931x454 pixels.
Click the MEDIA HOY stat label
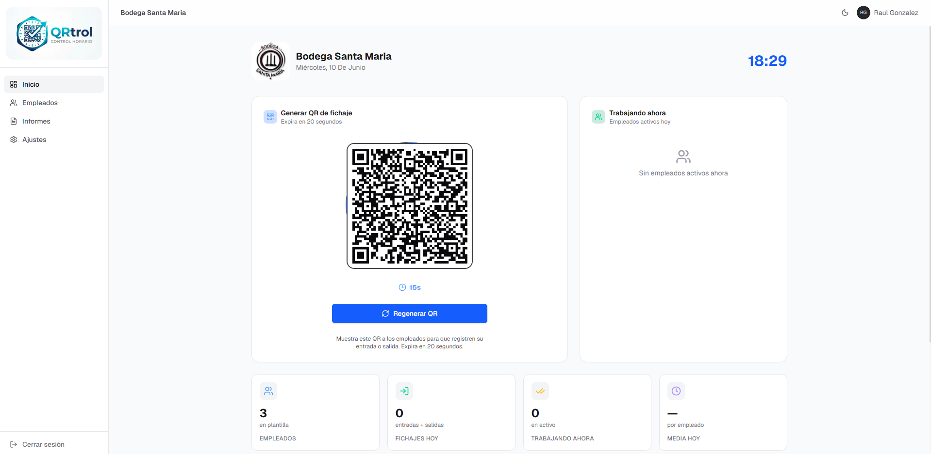[683, 438]
